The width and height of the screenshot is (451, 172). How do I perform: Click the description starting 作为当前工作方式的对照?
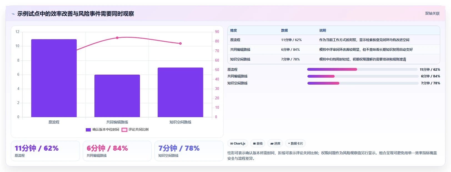(364, 40)
